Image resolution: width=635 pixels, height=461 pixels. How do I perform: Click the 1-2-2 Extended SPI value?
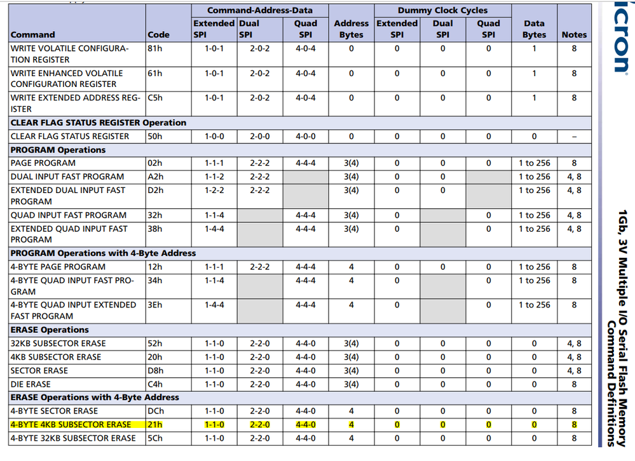click(x=214, y=190)
